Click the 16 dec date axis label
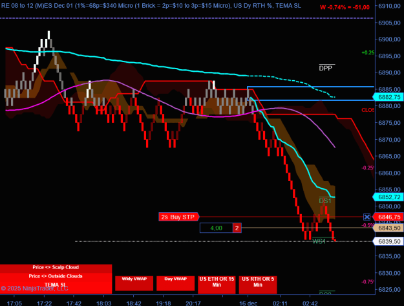This screenshot has height=306, width=404. pyautogui.click(x=248, y=303)
